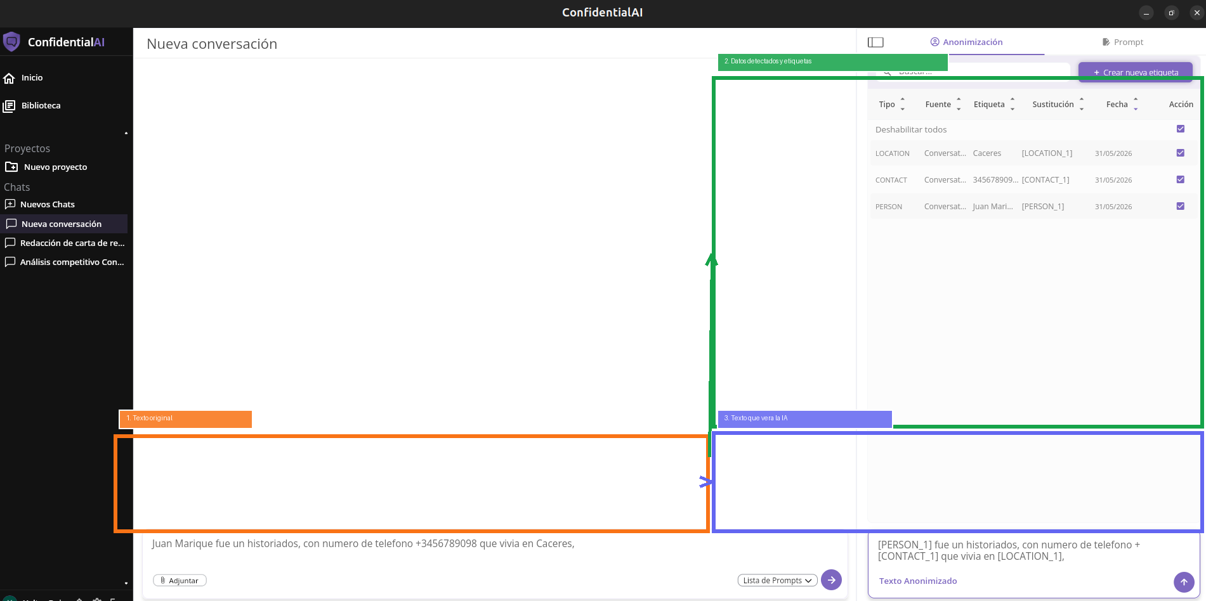Click the Adjuntar attachment button
1206x601 pixels.
click(180, 580)
